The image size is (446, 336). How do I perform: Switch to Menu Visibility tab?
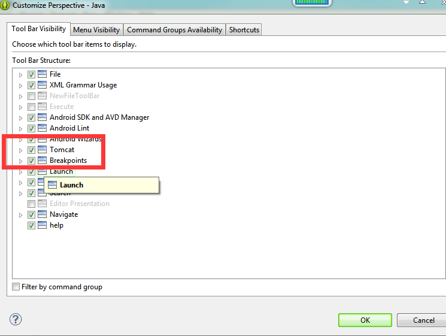coord(96,30)
